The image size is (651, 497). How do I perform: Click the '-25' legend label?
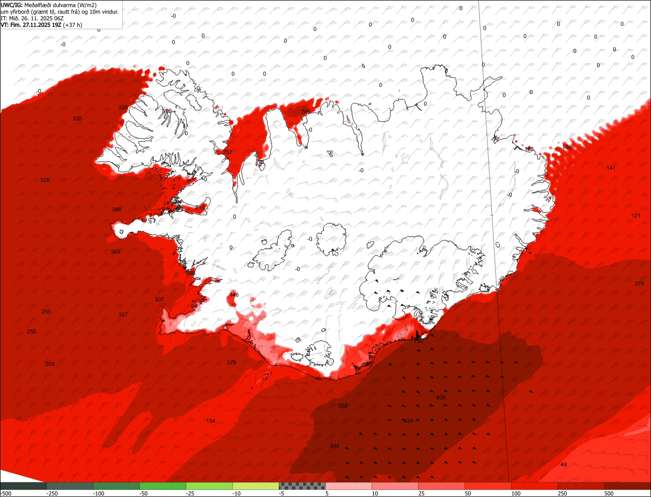pos(190,493)
